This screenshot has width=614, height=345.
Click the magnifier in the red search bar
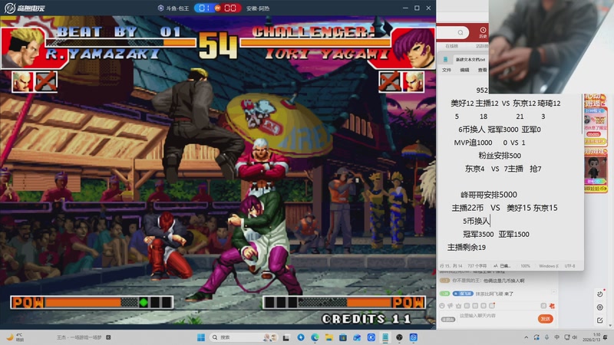point(460,32)
